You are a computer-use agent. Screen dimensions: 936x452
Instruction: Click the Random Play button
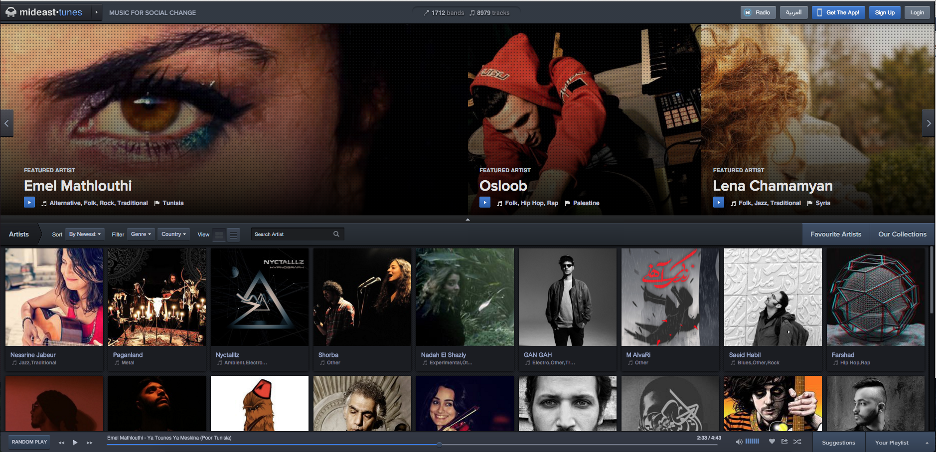coord(29,442)
